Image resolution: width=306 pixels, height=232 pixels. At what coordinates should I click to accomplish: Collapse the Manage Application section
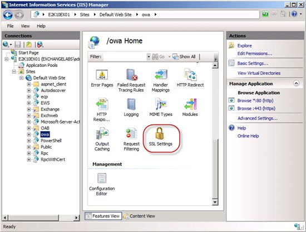coord(296,84)
